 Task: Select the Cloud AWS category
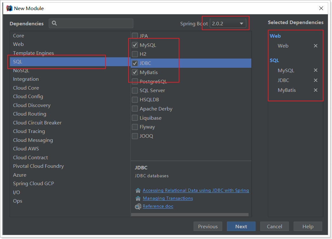70,149
